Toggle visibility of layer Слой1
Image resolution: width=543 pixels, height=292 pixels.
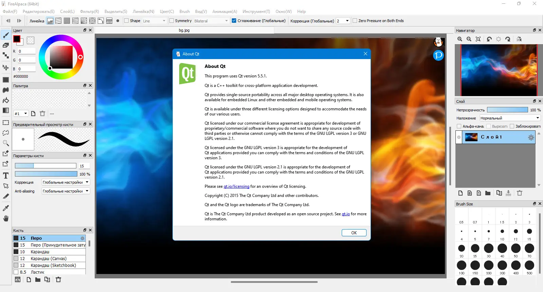[459, 137]
